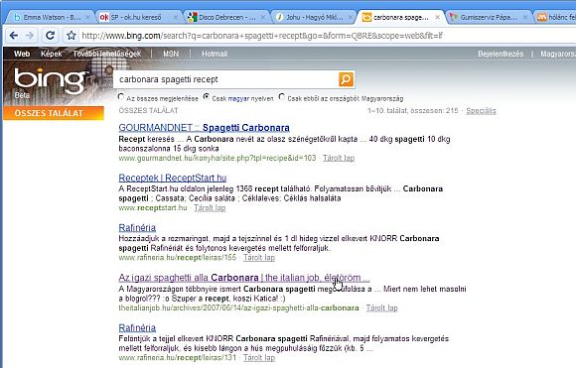Screen dimensions: 576x368
Task: Open Tárolt lap for receptstart.hu result
Action: coord(210,208)
